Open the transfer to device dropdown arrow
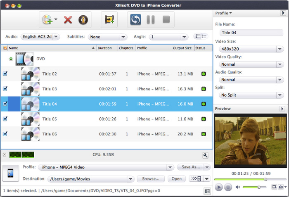The width and height of the screenshot is (289, 197). 206,179
